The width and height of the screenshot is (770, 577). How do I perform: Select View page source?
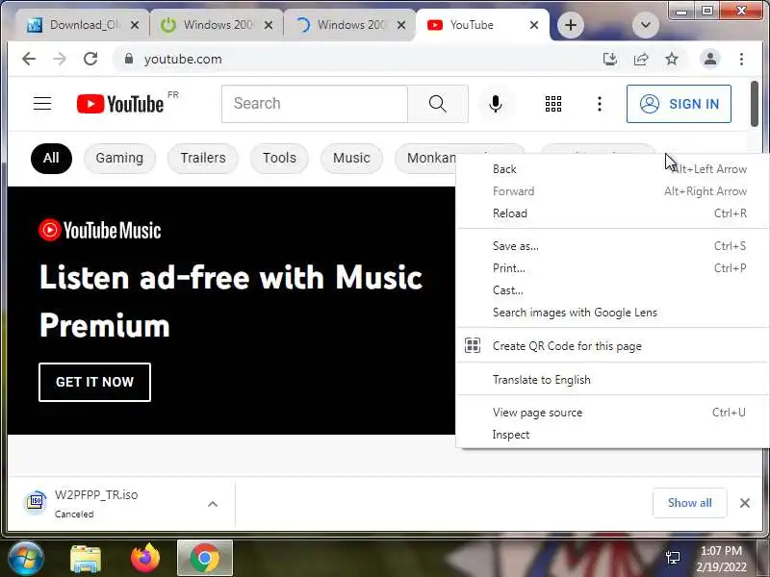pos(612,413)
